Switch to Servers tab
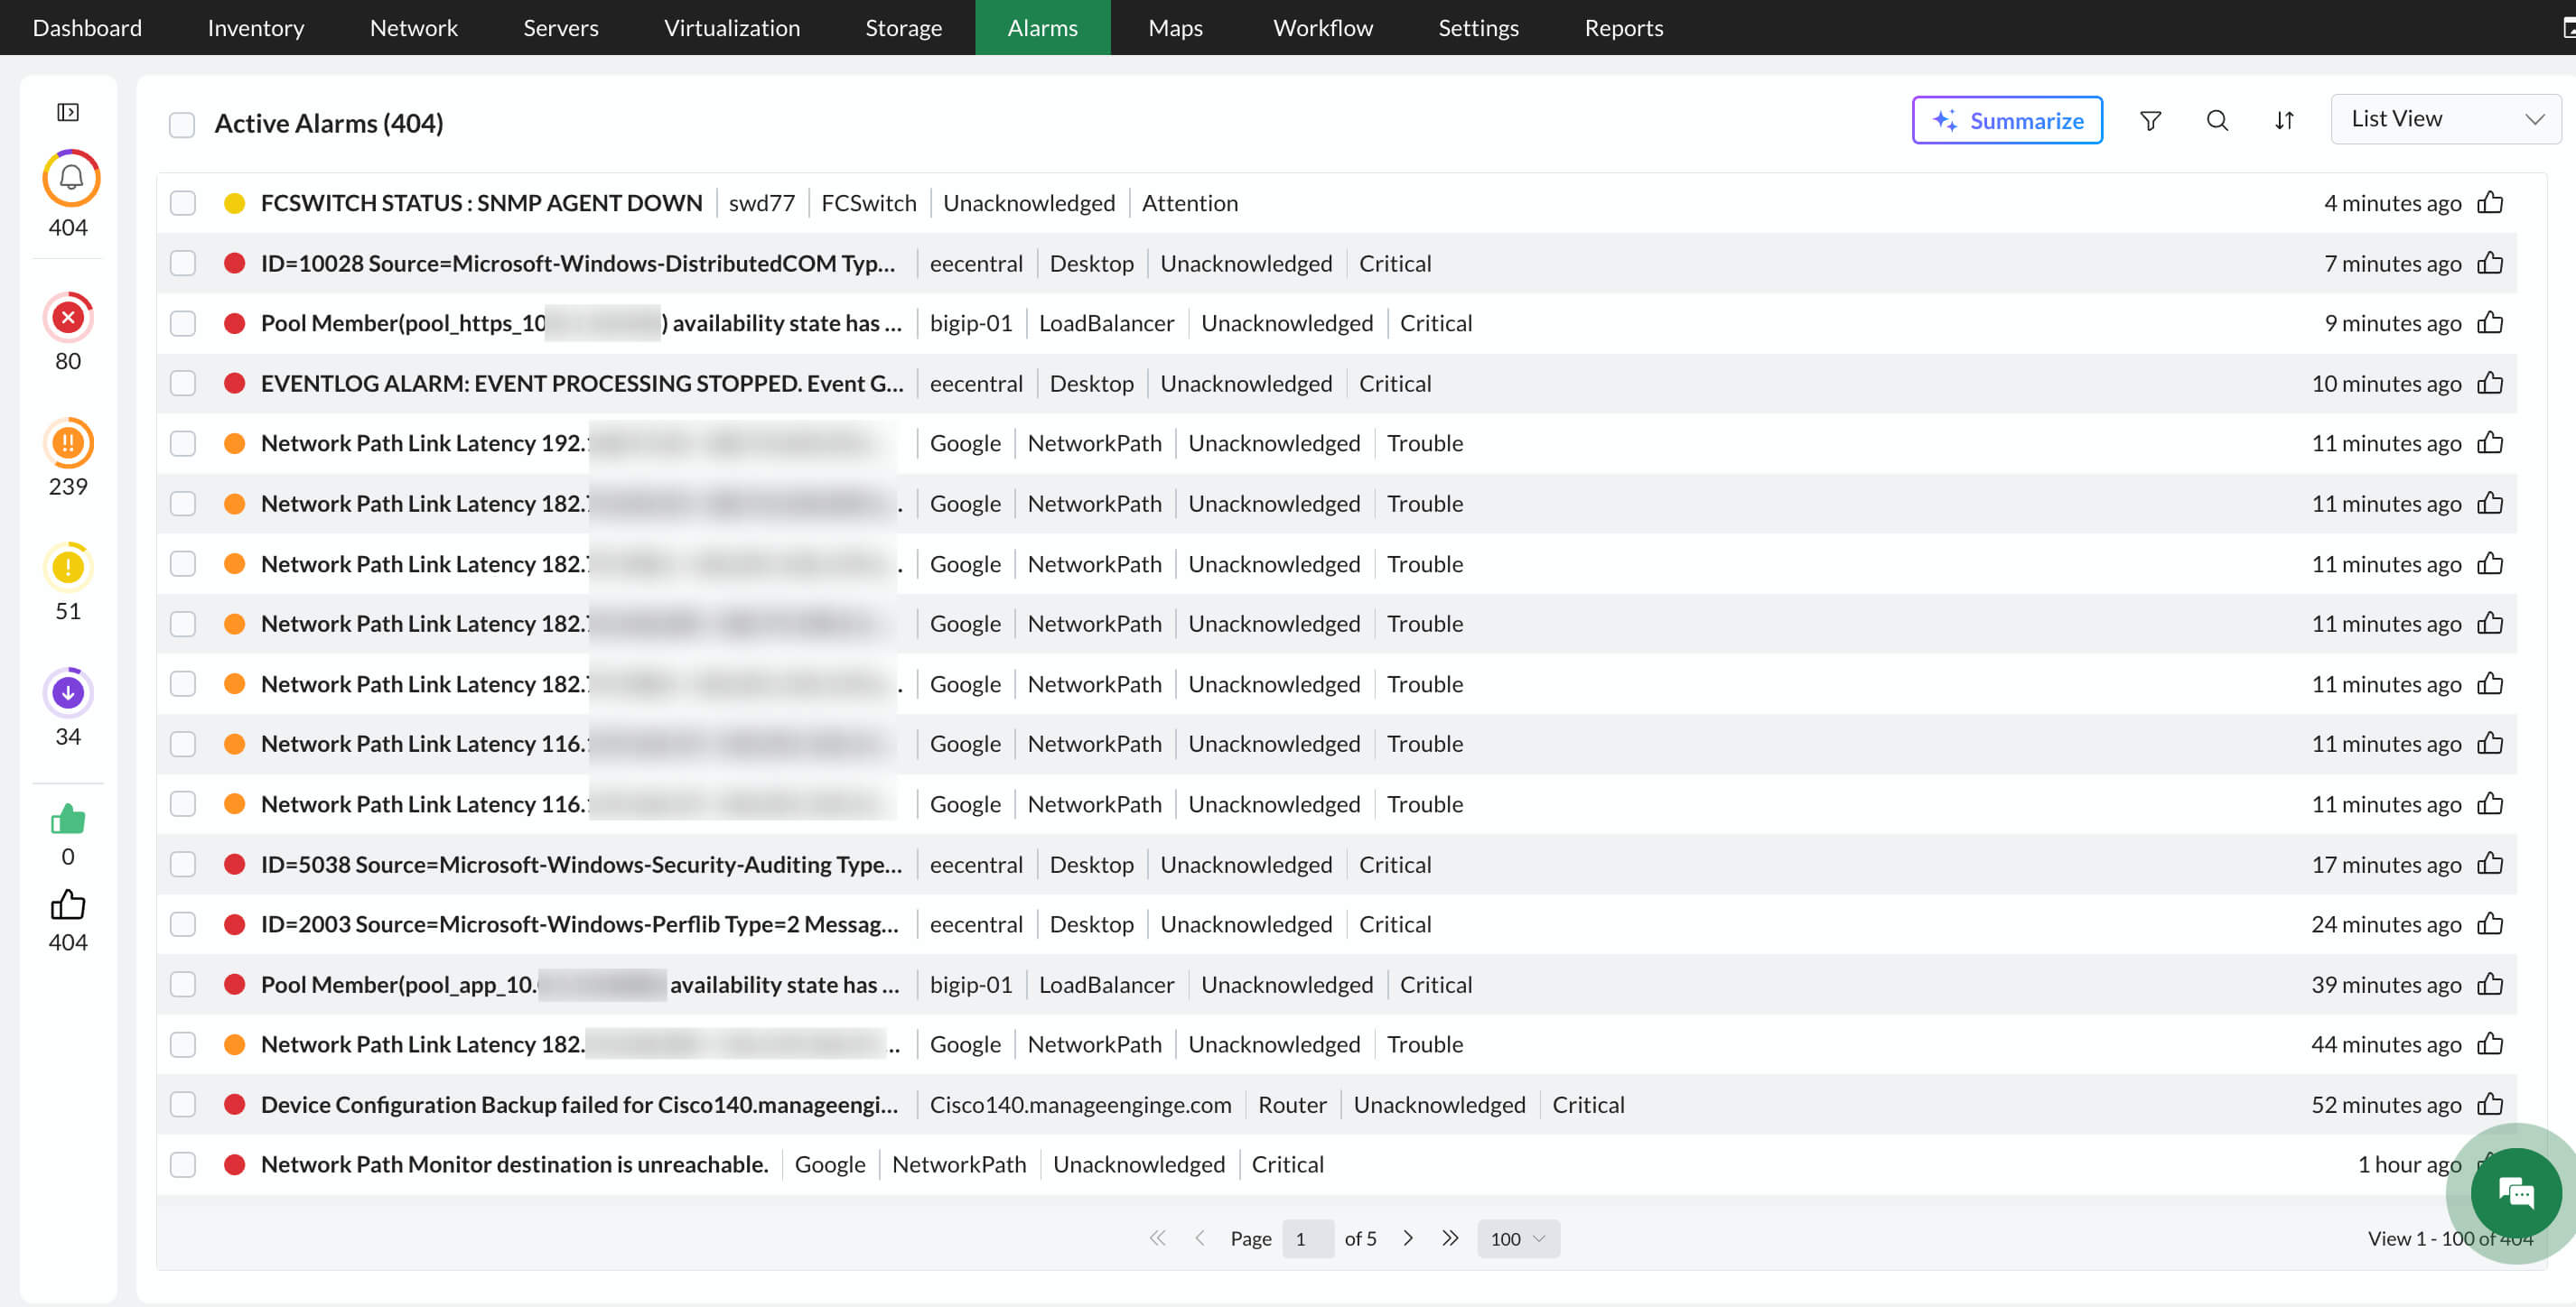The height and width of the screenshot is (1307, 2576). [561, 27]
